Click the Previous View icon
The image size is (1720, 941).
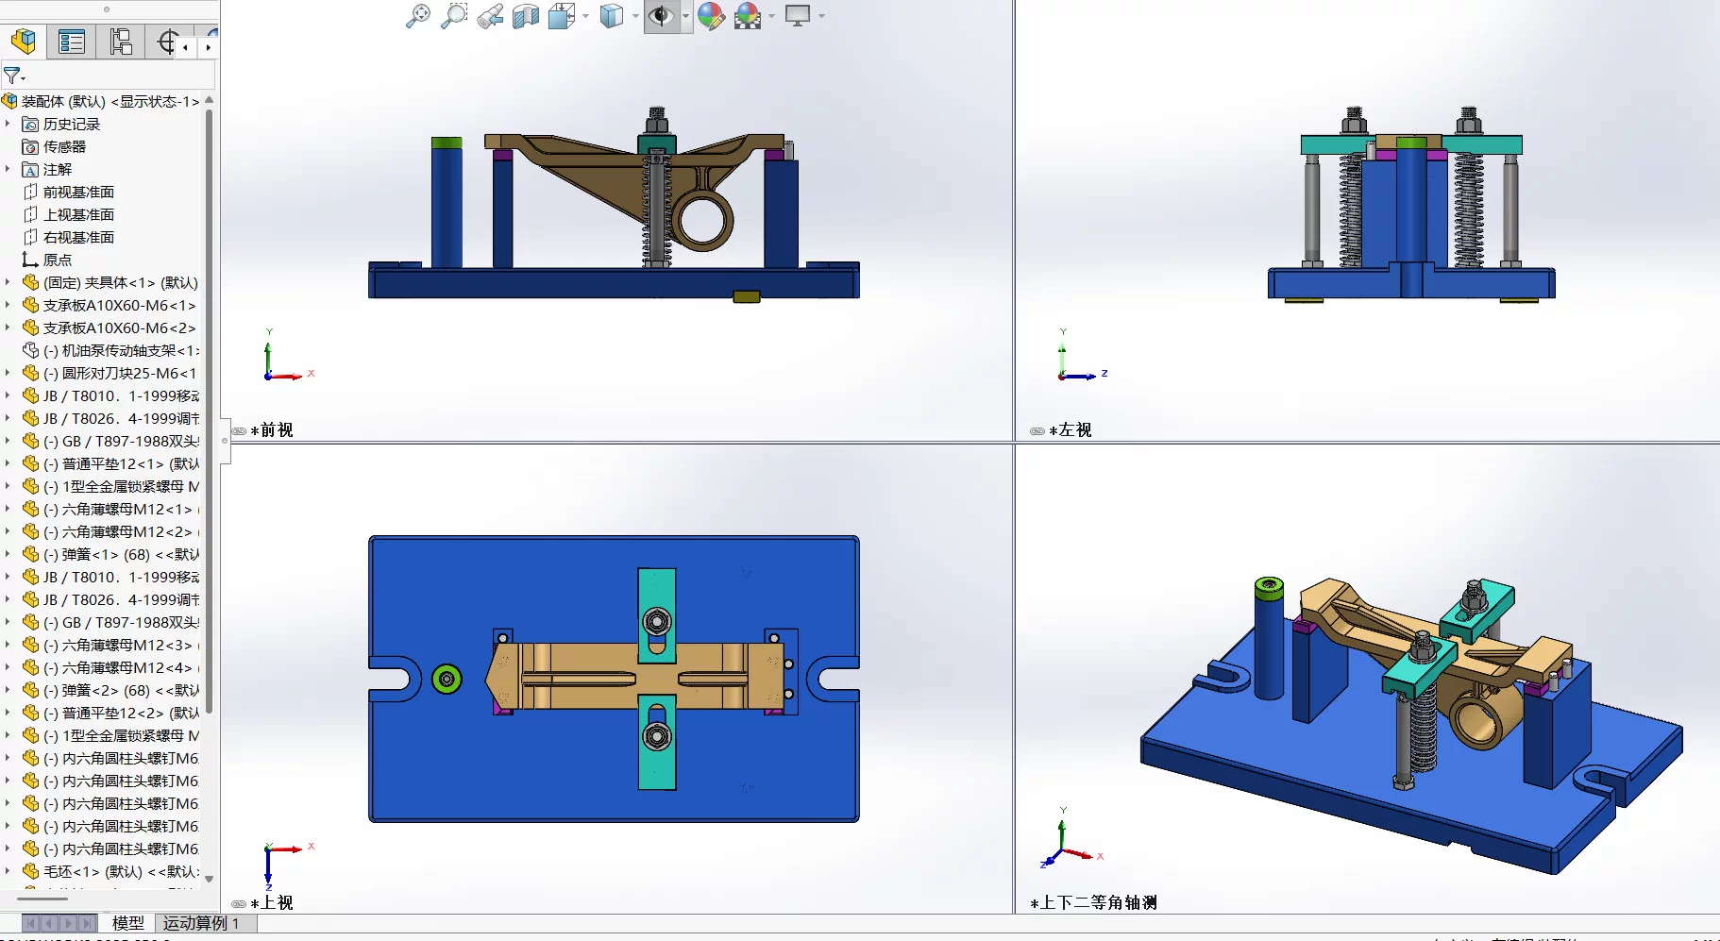(490, 16)
